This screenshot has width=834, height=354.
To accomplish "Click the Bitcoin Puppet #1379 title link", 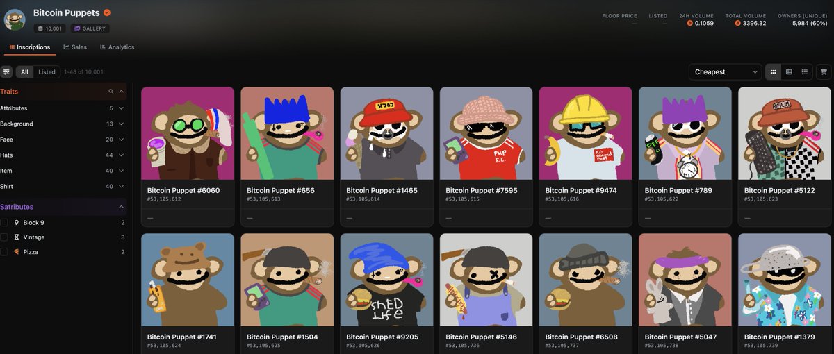I will (778, 337).
